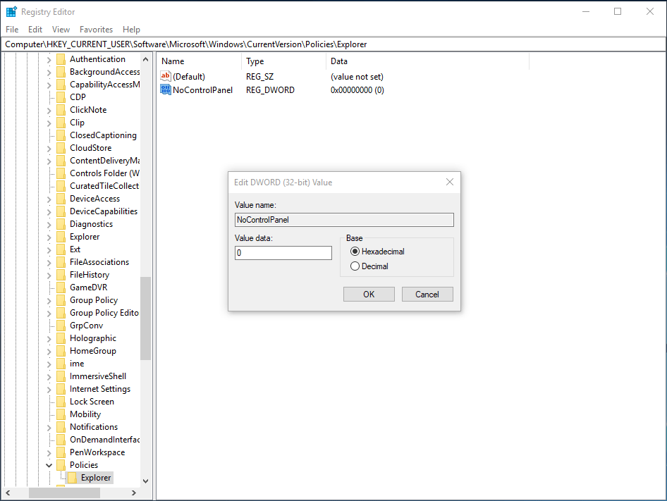Image resolution: width=667 pixels, height=501 pixels.
Task: Click the Lock Screen folder icon
Action: coord(61,402)
